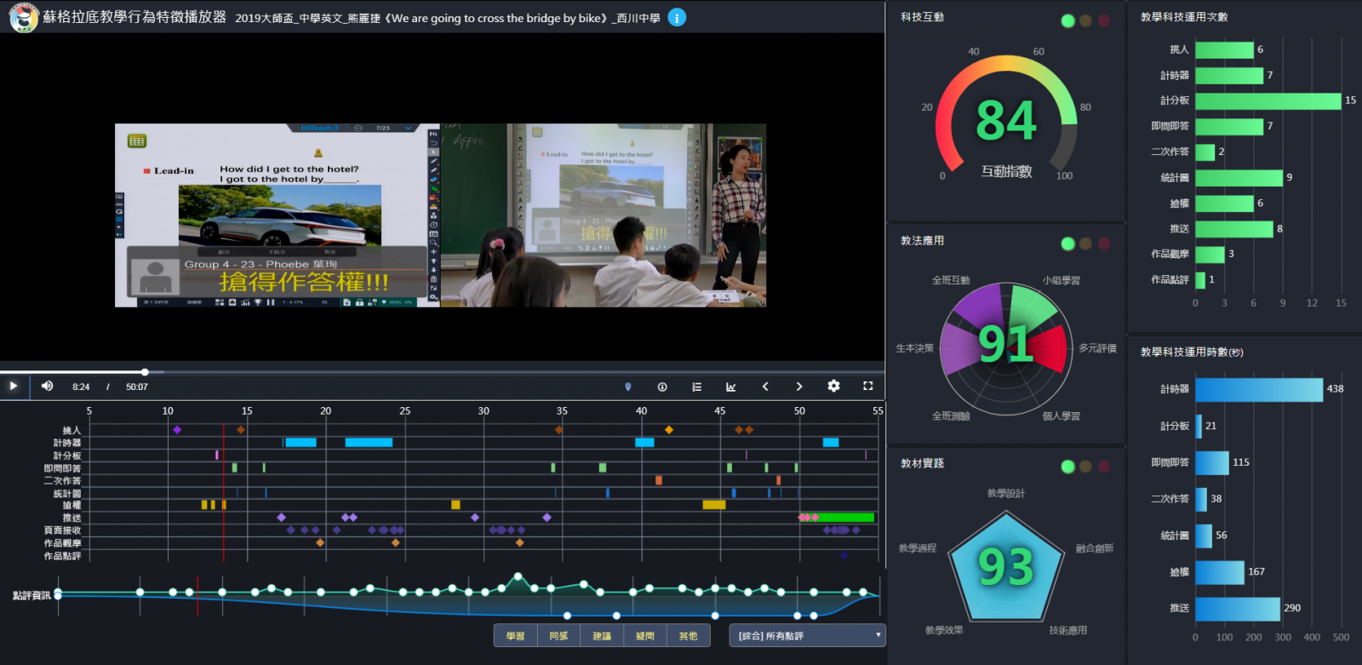Image resolution: width=1362 pixels, height=665 pixels.
Task: Enter fullscreen video mode
Action: [867, 386]
